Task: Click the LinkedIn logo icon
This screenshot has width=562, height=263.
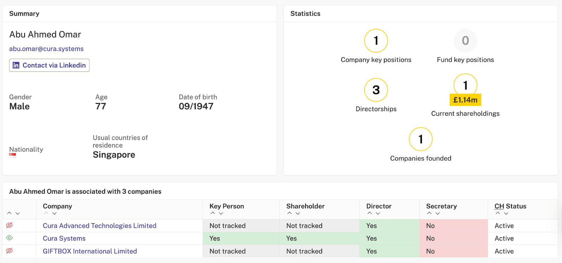Action: tap(16, 65)
